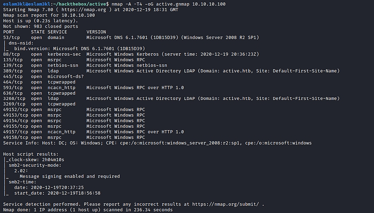Select the clock-skew result line
The width and height of the screenshot is (374, 213).
point(34,160)
